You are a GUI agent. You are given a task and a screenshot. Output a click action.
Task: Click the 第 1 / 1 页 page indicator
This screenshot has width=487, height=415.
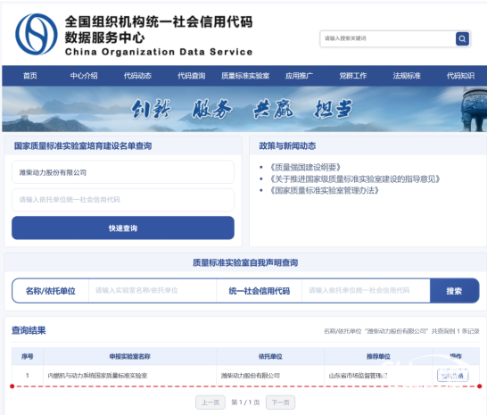pos(245,403)
